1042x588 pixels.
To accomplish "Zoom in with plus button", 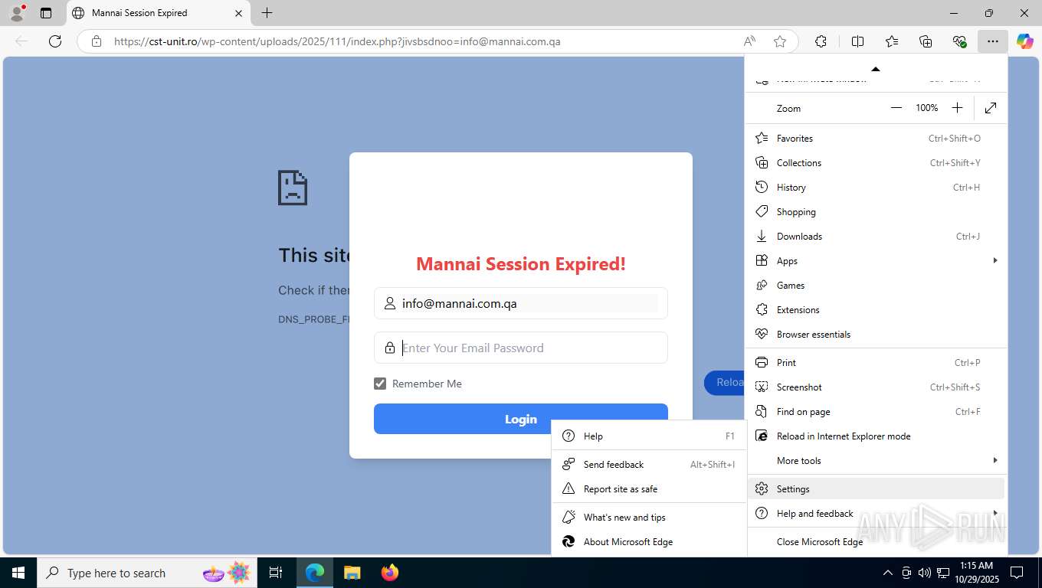I will click(x=957, y=108).
